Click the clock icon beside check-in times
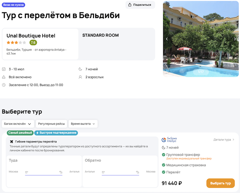The image size is (240, 193). (4, 85)
